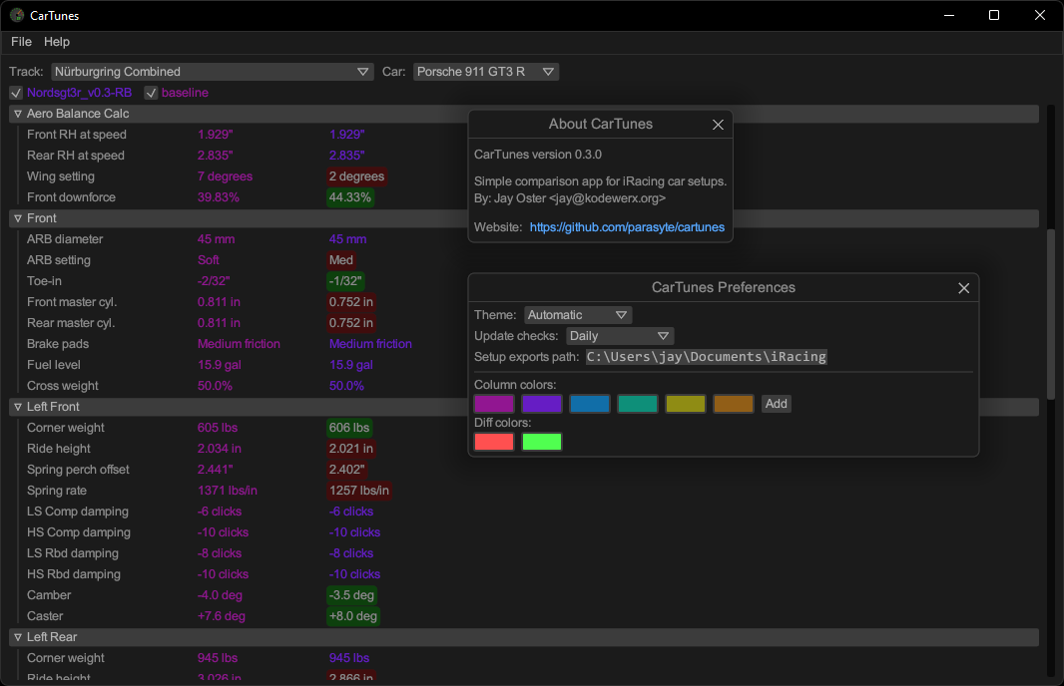Click the Camber '-3.5 deg' value
This screenshot has height=686, width=1064.
(351, 596)
